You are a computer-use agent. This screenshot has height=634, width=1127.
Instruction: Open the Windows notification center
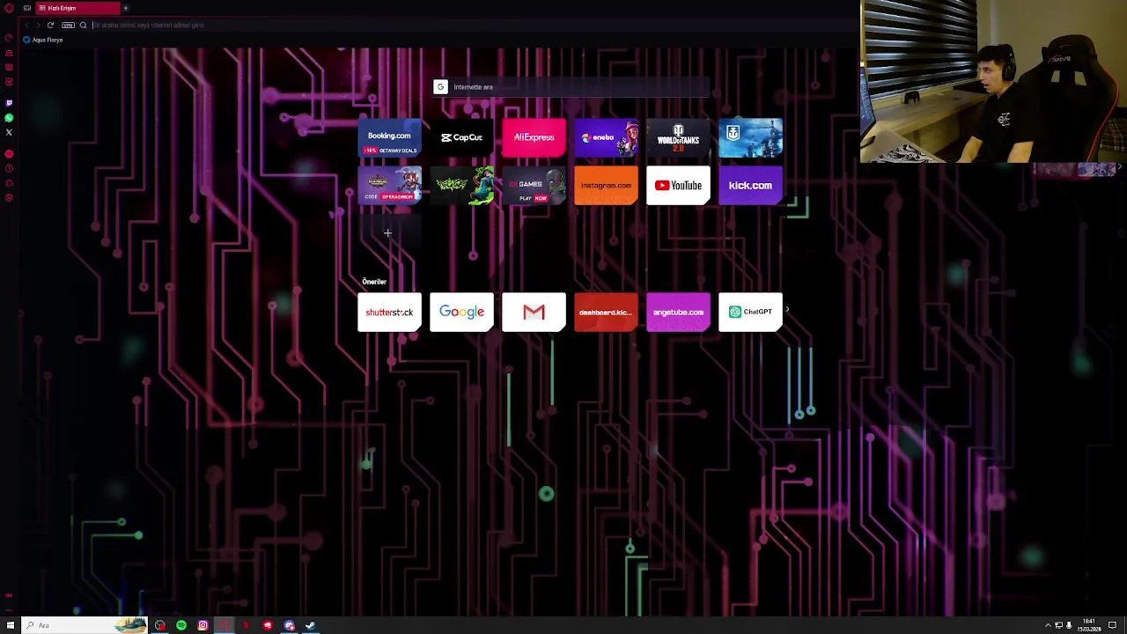(1113, 625)
